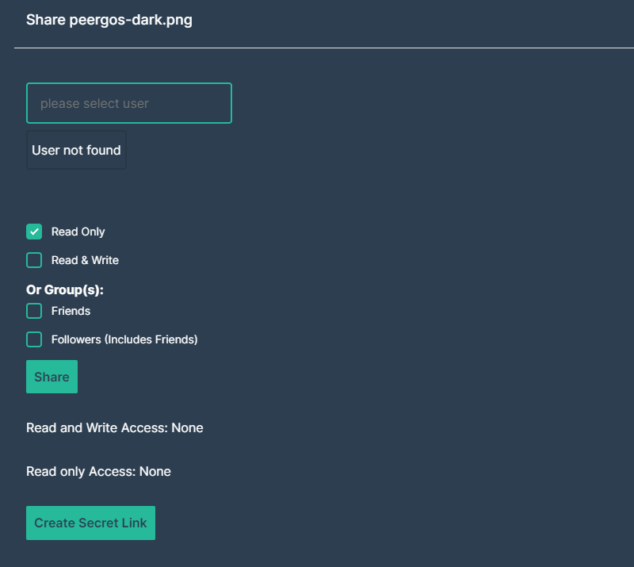This screenshot has width=634, height=567.
Task: Click the Create Secret Link button
Action: tap(90, 523)
